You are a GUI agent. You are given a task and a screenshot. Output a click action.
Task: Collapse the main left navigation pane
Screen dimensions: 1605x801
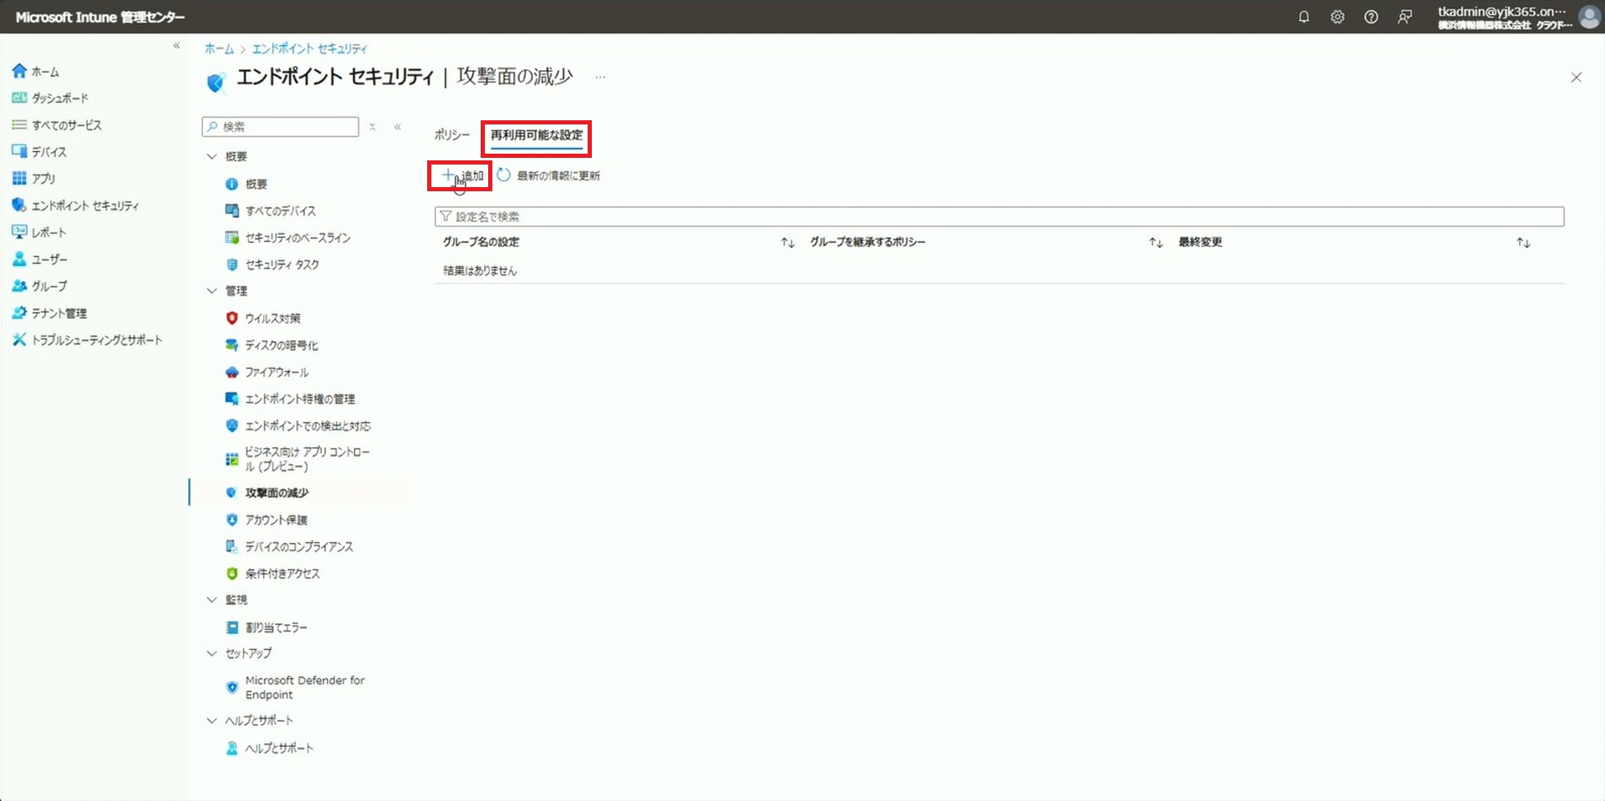click(176, 46)
